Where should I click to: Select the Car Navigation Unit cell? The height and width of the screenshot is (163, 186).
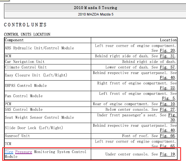pos(48,62)
